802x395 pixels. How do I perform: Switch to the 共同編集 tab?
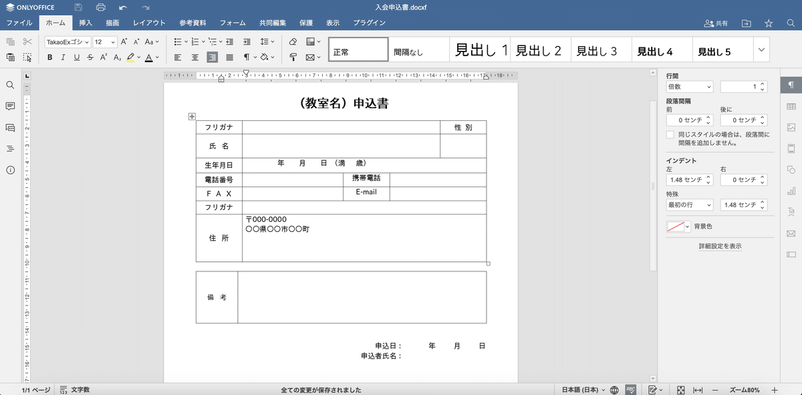click(x=273, y=23)
